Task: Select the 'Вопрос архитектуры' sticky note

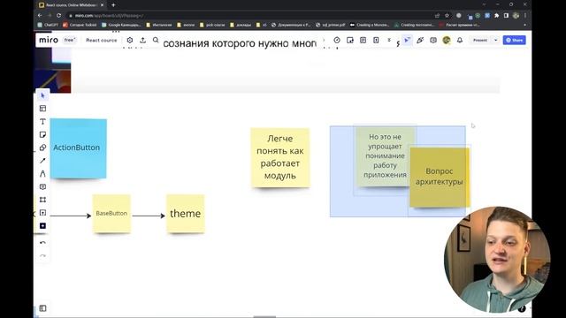Action: coord(440,177)
